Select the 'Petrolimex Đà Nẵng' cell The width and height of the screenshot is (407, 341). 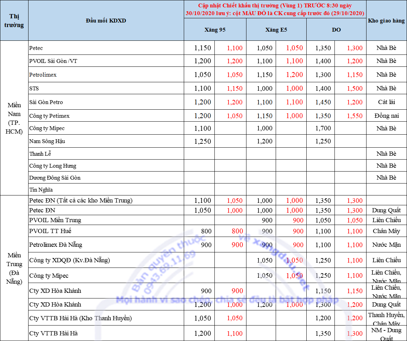click(x=106, y=244)
